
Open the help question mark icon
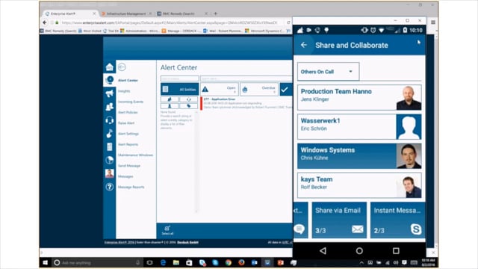pos(110,187)
